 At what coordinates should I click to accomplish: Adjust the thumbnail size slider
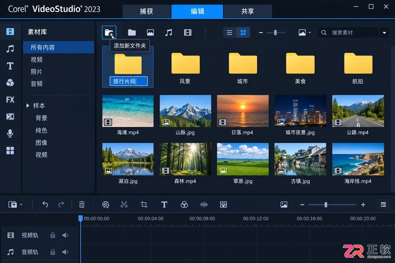point(275,33)
